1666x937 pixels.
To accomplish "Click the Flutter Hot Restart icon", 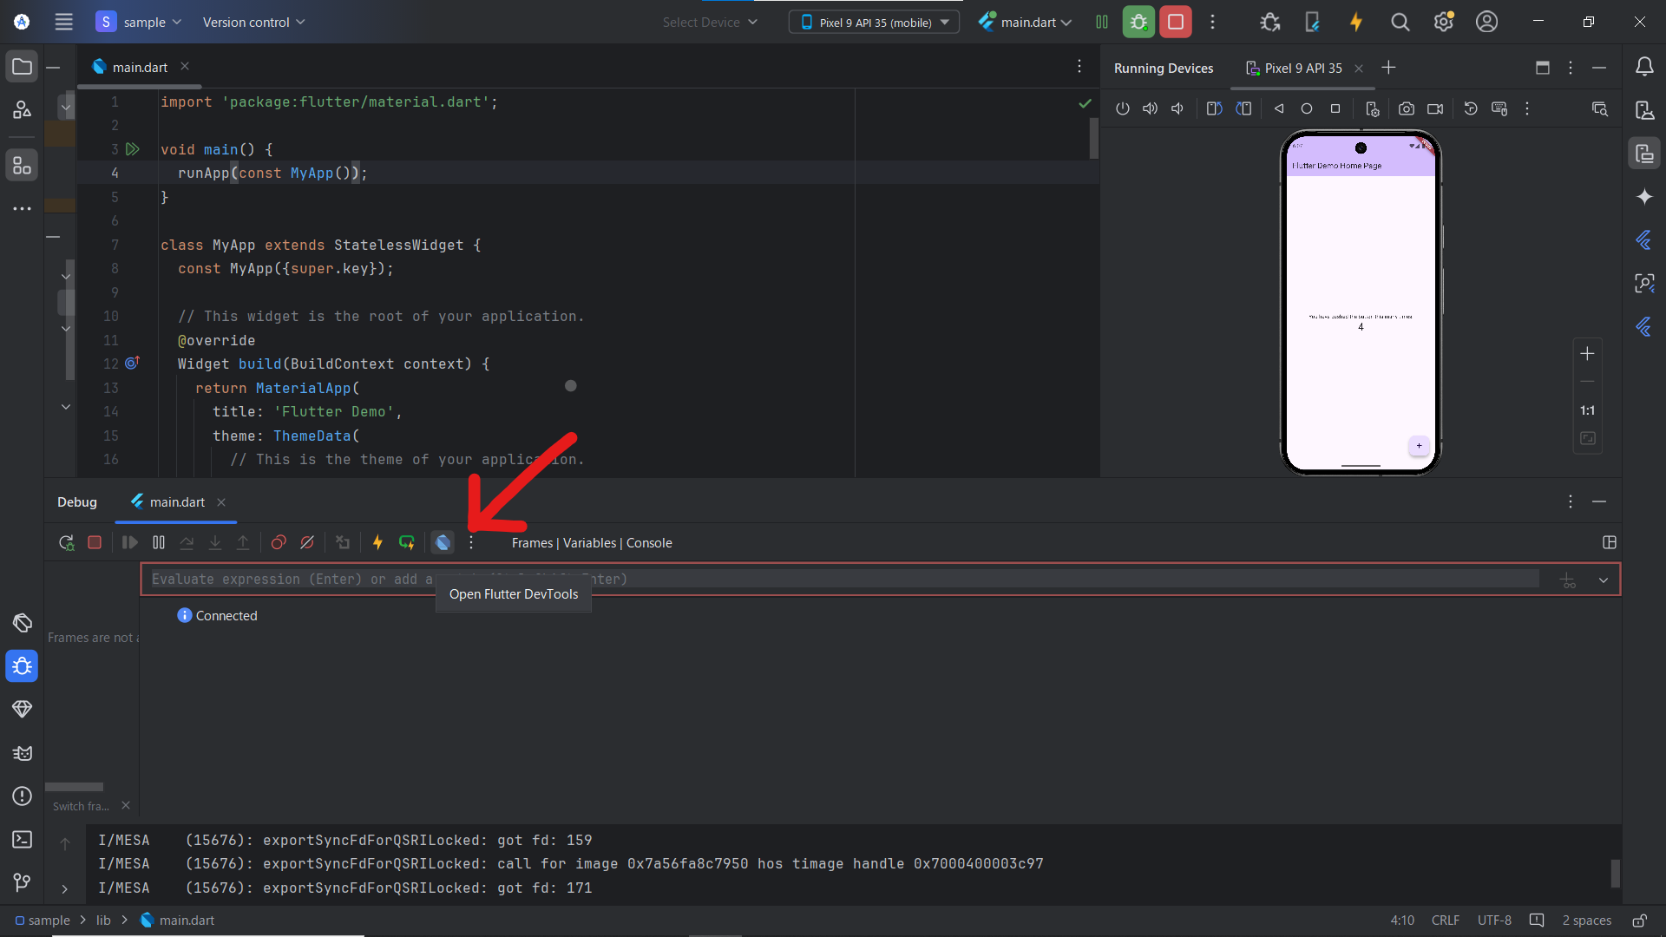I will click(x=406, y=542).
